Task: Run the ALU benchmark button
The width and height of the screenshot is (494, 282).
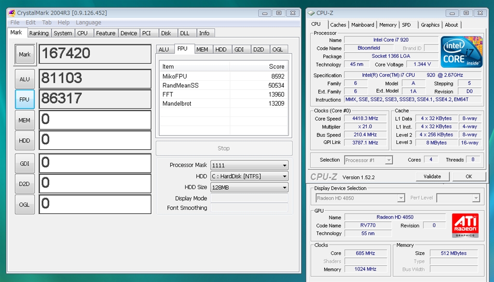Action: 25,79
